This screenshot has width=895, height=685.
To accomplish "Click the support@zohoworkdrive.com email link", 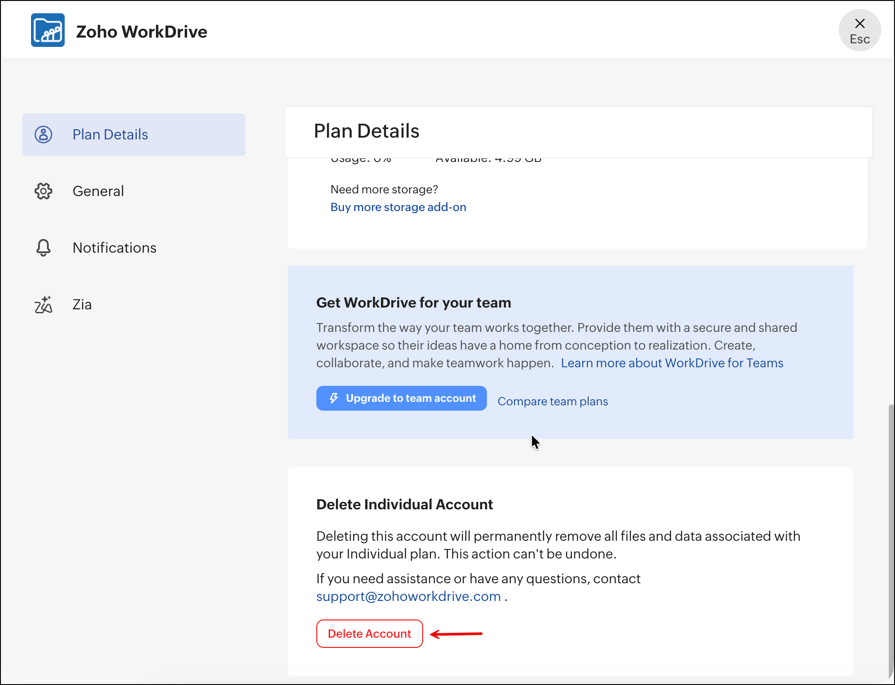I will click(x=408, y=596).
